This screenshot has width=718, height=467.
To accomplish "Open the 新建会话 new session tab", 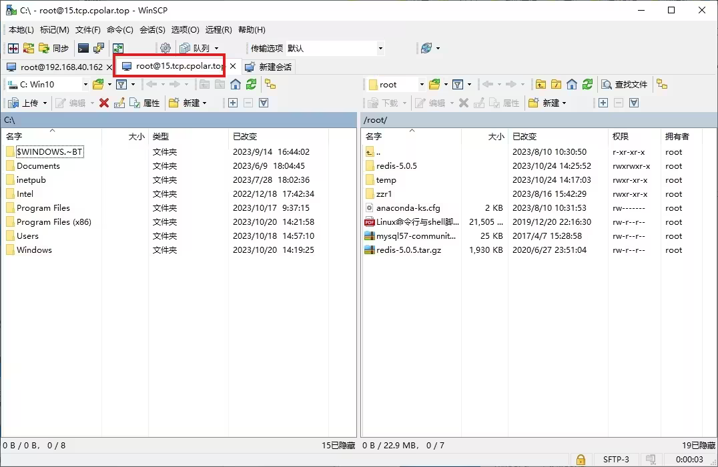I will tap(268, 67).
